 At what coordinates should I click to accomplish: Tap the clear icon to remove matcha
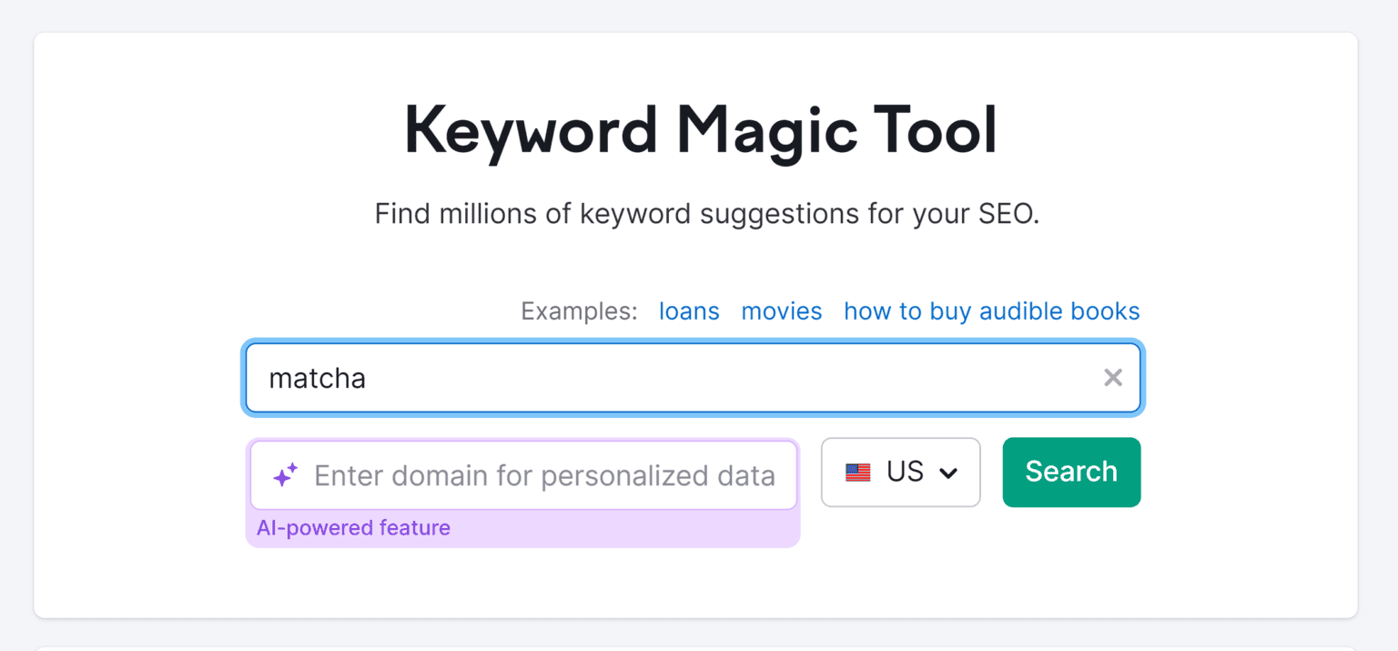[x=1112, y=377]
